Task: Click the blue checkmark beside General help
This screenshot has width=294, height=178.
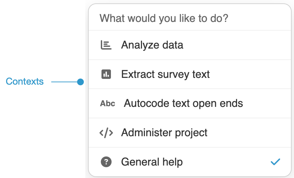Action: (x=275, y=162)
